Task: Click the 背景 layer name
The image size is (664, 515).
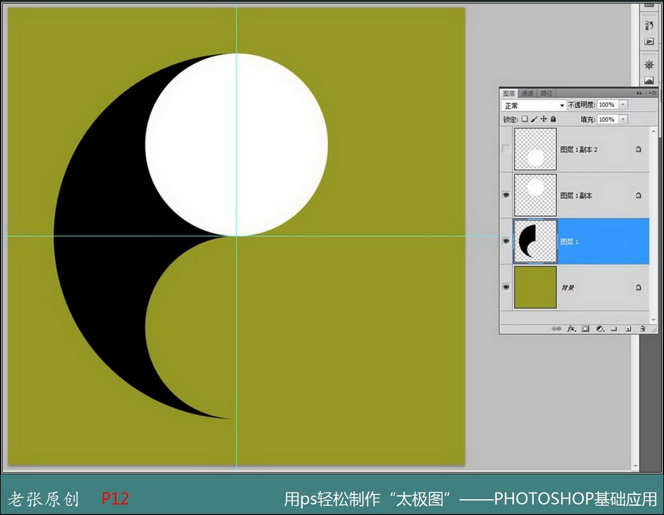Action: (568, 288)
